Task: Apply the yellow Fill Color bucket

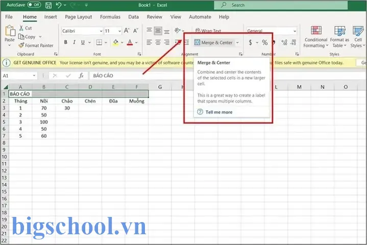Action: tap(116, 42)
